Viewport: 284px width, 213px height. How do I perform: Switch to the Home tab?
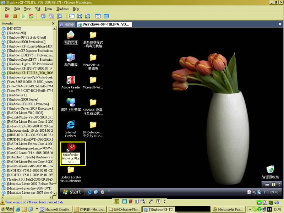(x=67, y=24)
